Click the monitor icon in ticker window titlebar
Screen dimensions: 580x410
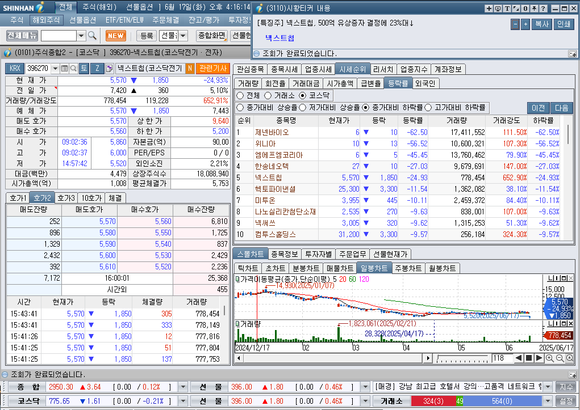[498, 8]
